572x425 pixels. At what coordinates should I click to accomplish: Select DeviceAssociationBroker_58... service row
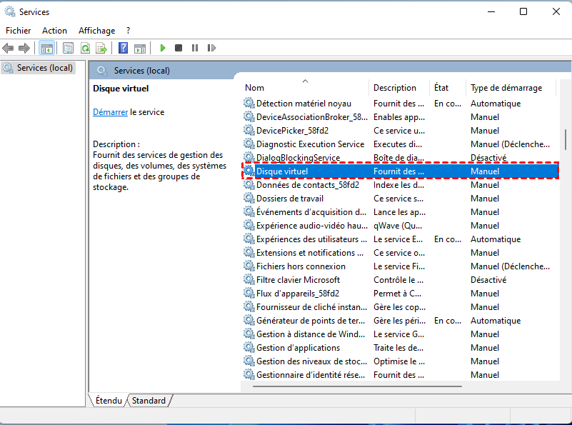click(400, 116)
